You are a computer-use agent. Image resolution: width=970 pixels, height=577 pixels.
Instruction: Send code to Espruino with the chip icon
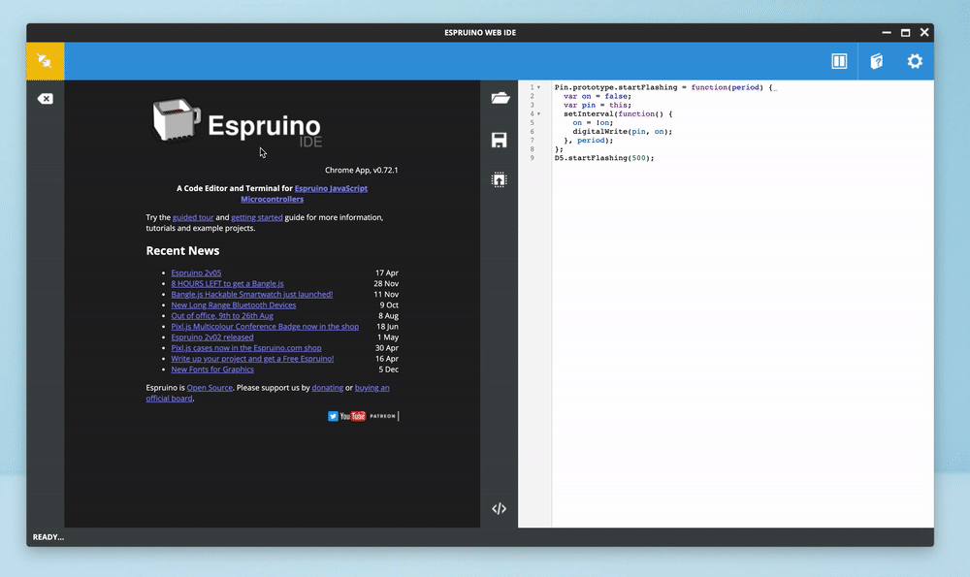(x=500, y=180)
